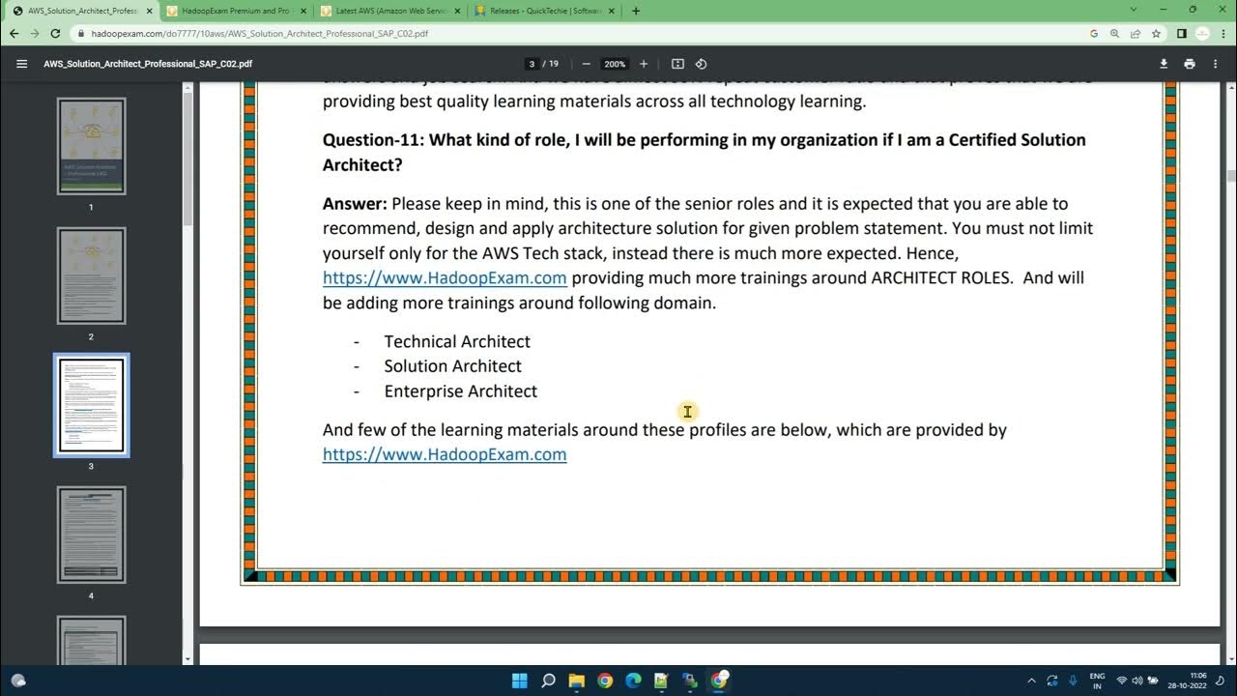Rotate the PDF counterclockwise
1237x696 pixels.
702,64
